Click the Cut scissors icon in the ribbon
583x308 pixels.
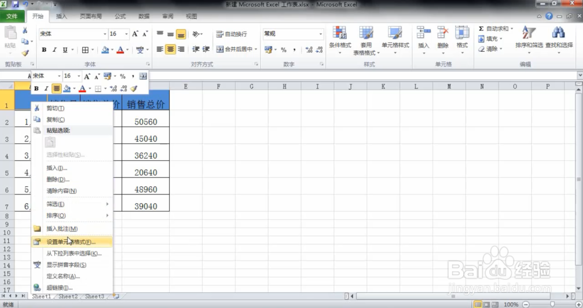tap(25, 30)
